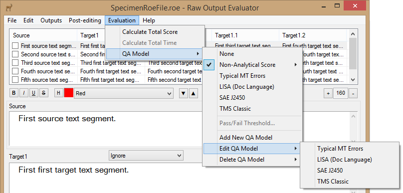Click the segment table scrollbar thumb
This screenshot has height=193, width=403.
click(353, 53)
